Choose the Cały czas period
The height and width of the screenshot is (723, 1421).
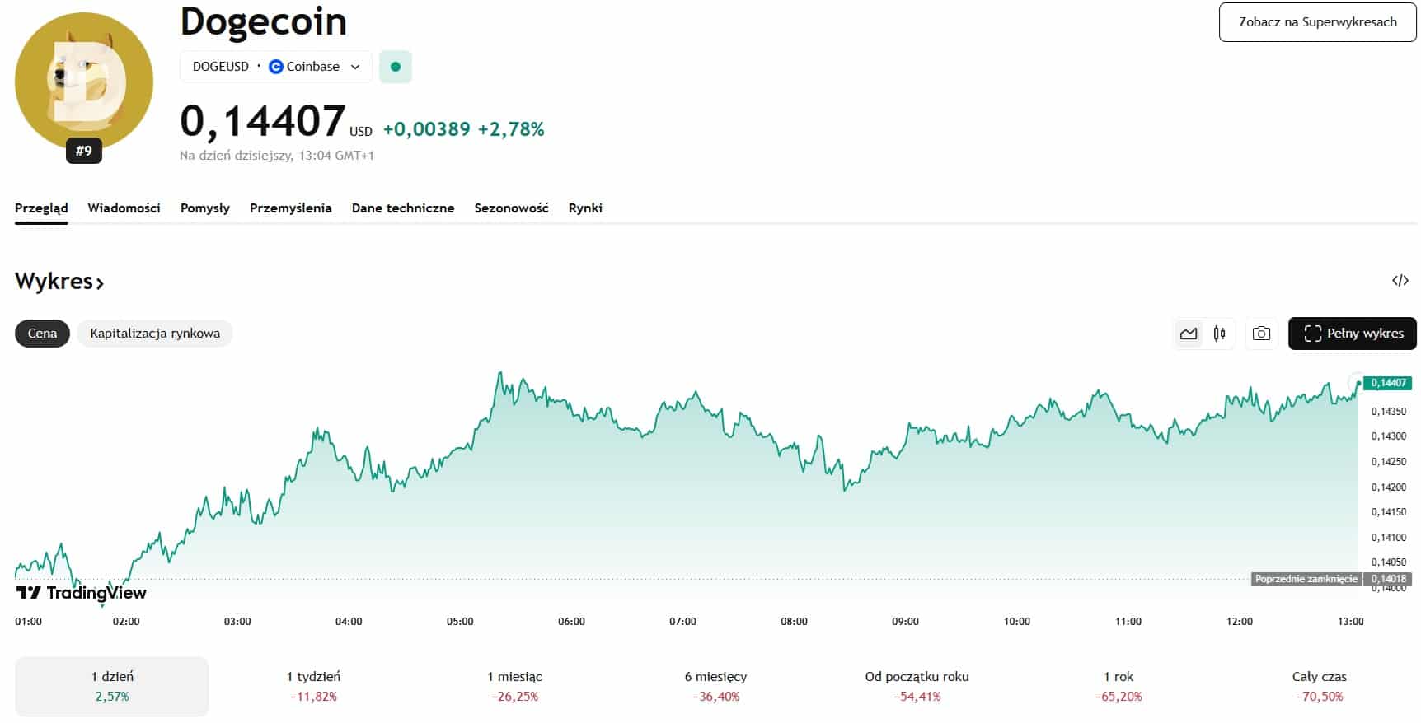[x=1319, y=686]
